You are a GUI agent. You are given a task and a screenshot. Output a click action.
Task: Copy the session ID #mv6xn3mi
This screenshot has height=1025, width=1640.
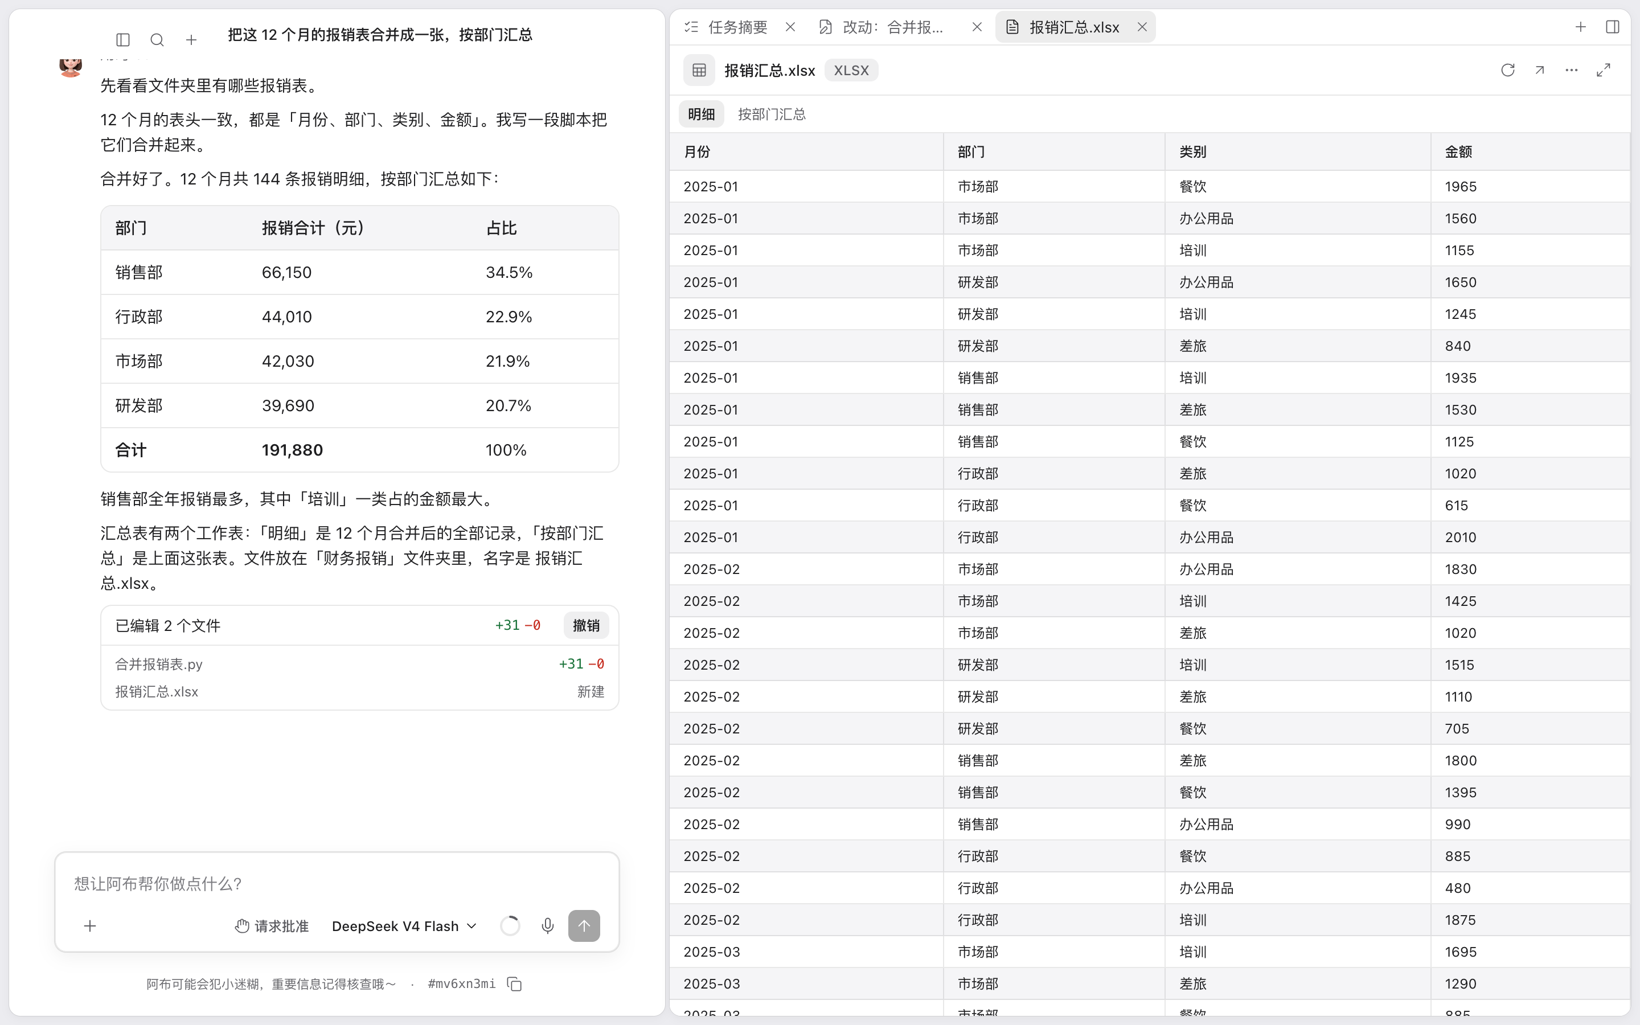pos(514,983)
